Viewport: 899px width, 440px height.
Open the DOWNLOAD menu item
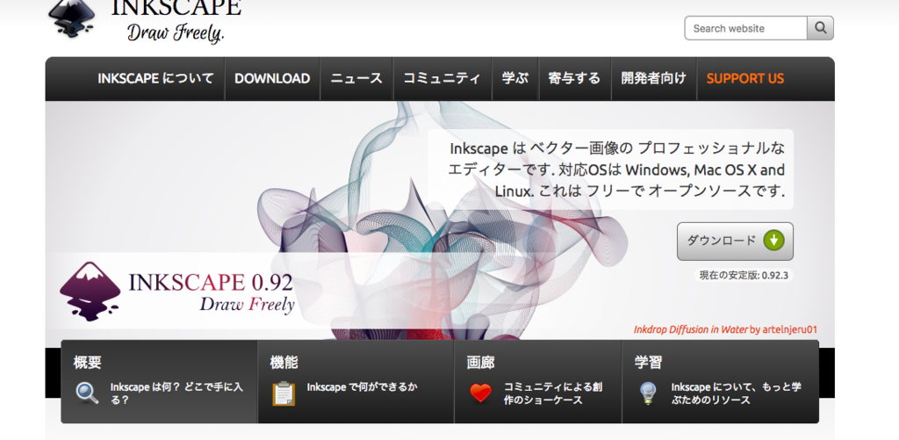pyautogui.click(x=272, y=78)
